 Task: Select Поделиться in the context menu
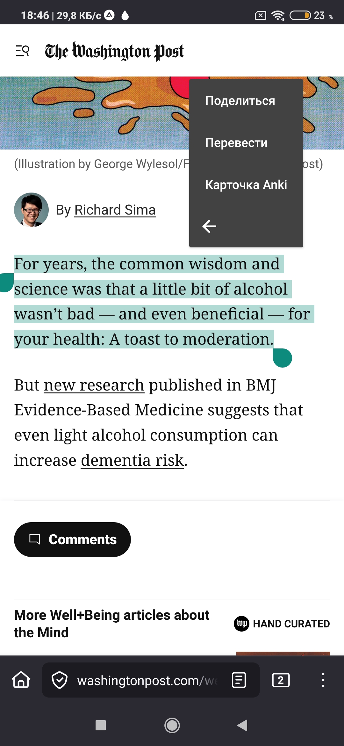pyautogui.click(x=240, y=101)
